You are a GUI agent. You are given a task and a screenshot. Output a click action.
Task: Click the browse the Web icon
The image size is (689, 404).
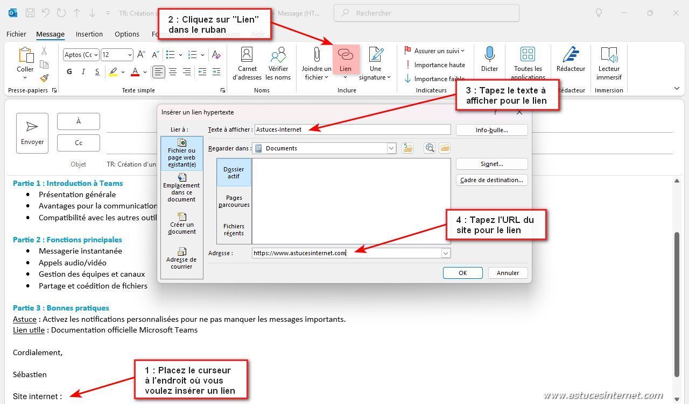[429, 148]
